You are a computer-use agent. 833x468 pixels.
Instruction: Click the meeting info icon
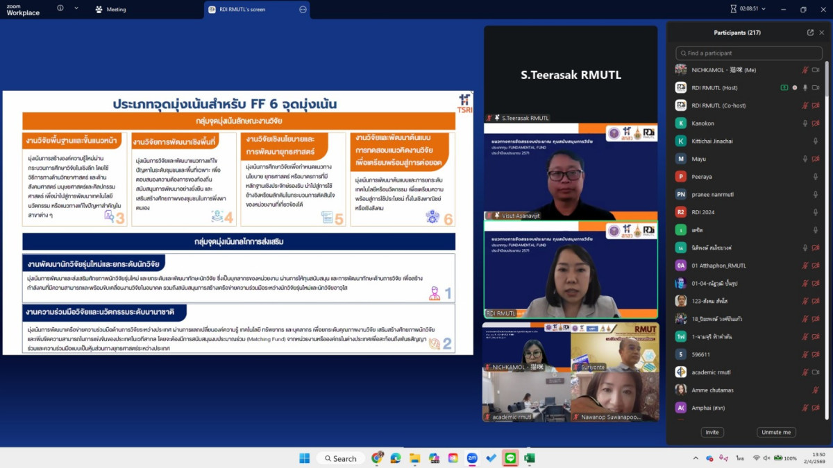[x=60, y=9]
